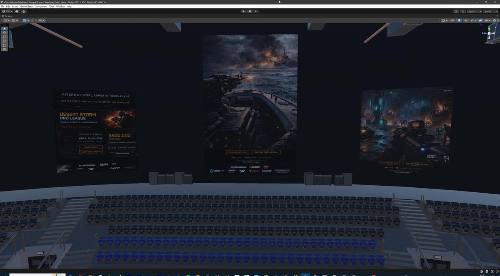Open the GameObject menu
Viewport: 500px width, 276px height.
click(27, 7)
